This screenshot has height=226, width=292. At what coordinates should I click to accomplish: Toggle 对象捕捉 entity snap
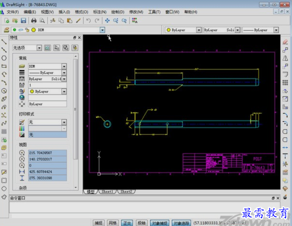point(160,223)
